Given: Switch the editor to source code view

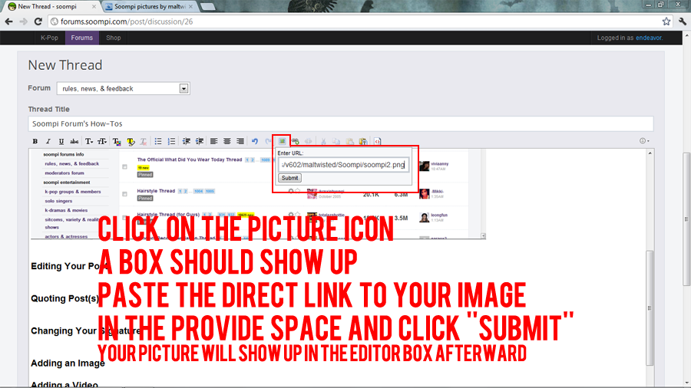Looking at the screenshot, I should [377, 141].
